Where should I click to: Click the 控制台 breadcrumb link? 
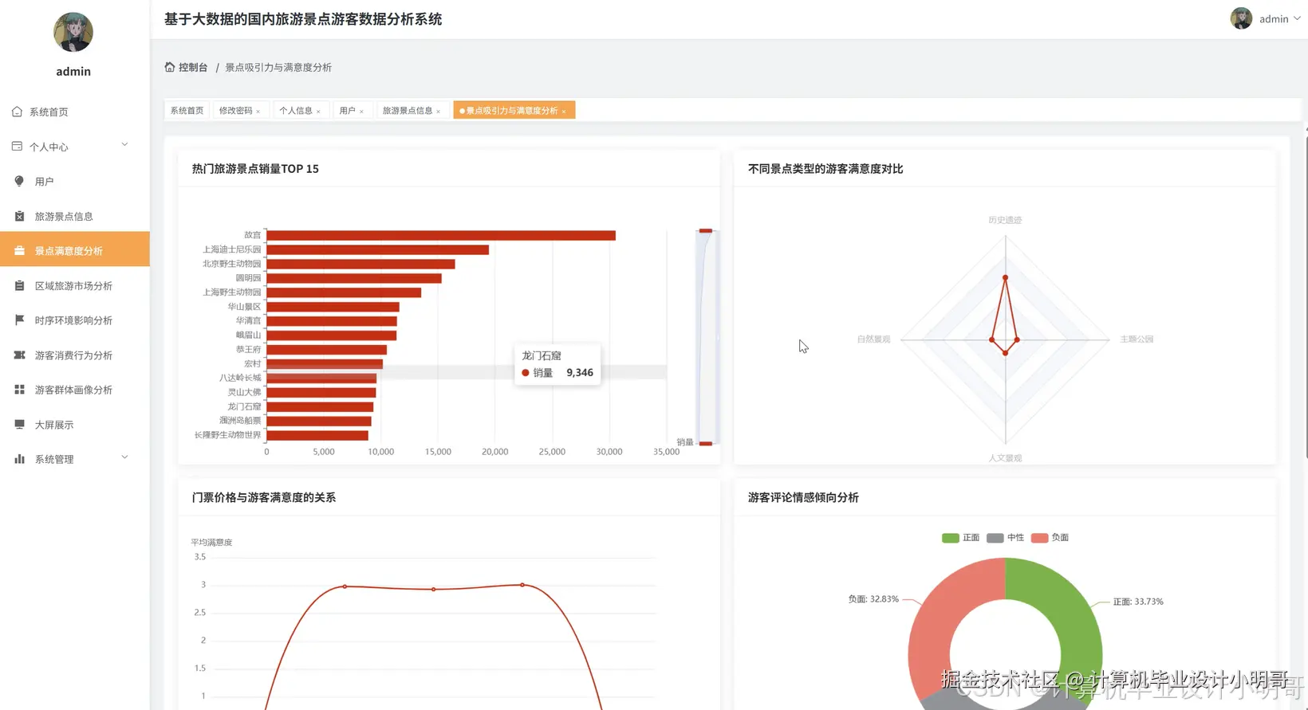[x=193, y=68]
